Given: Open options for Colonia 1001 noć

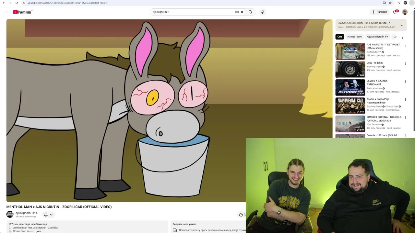Looking at the screenshot, I should pyautogui.click(x=405, y=136).
